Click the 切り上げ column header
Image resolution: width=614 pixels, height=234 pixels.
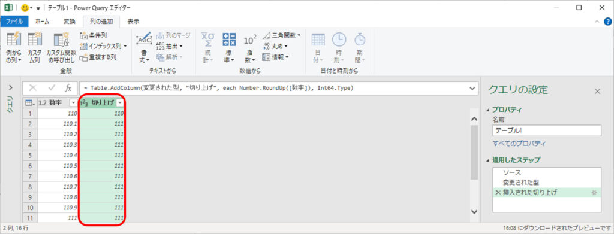(102, 103)
